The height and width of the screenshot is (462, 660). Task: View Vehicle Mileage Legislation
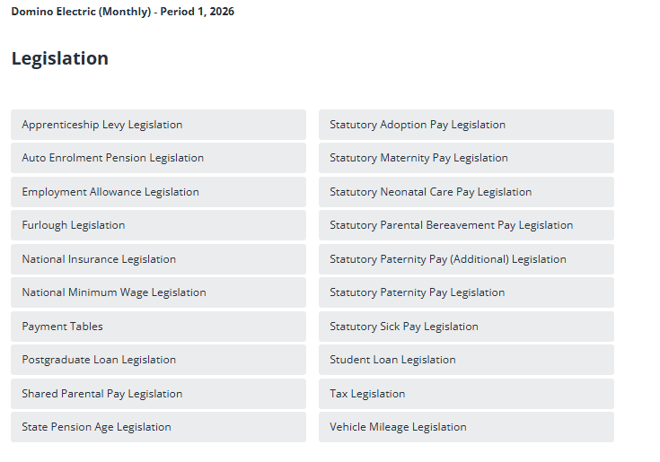click(398, 427)
